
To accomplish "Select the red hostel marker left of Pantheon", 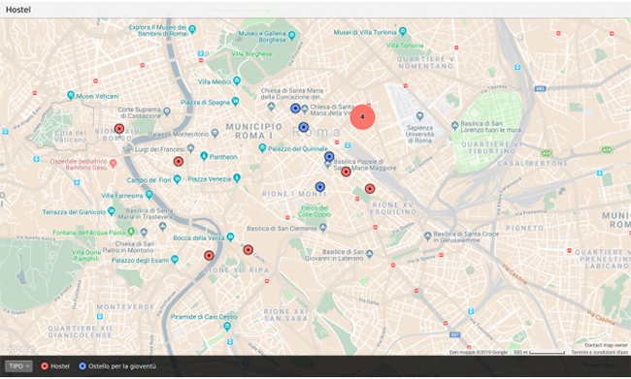I will (x=179, y=162).
